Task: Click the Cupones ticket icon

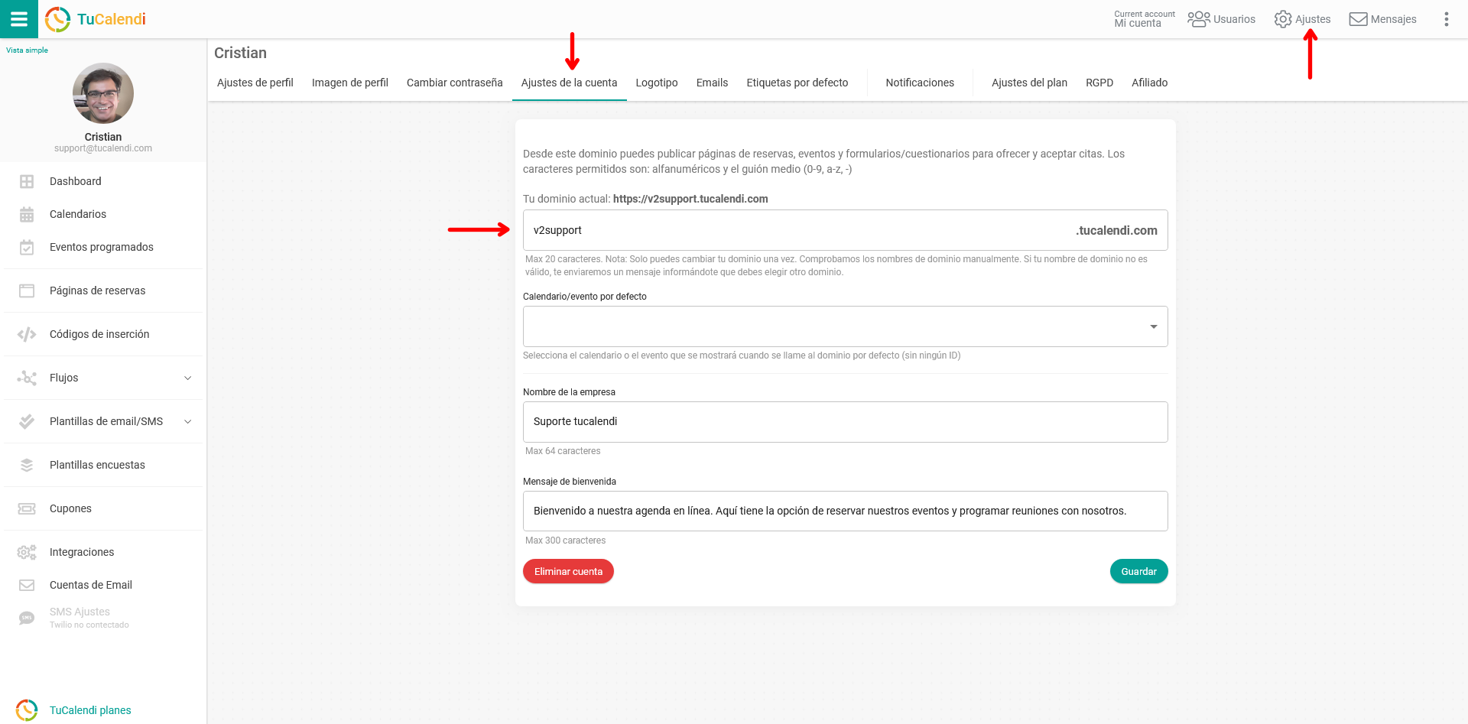Action: click(x=27, y=508)
